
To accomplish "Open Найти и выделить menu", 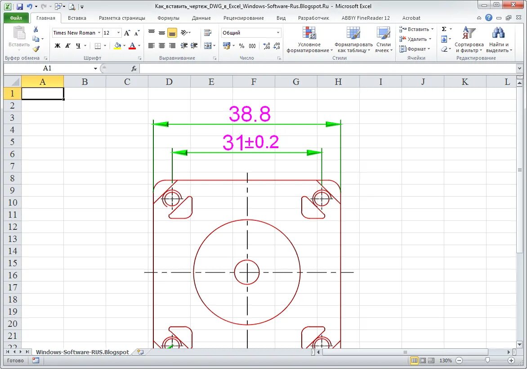I will pos(499,40).
